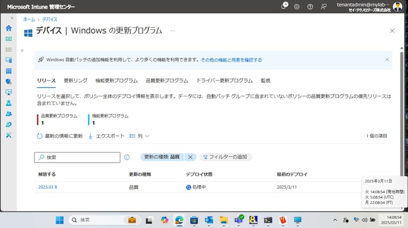Open the Devices icon in the sidebar

(x=9, y=60)
